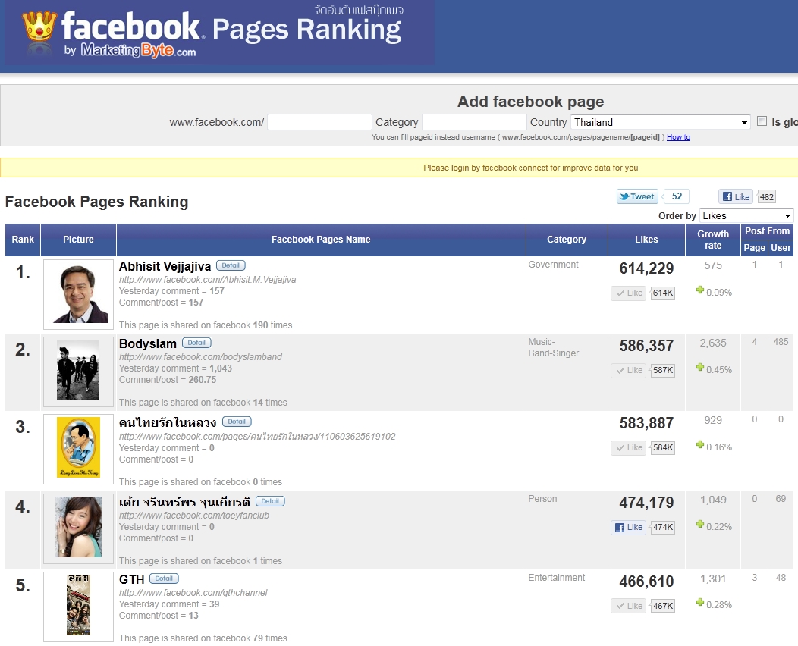Viewport: 798px width, 646px height.
Task: Open the GTH page name link
Action: coord(132,579)
